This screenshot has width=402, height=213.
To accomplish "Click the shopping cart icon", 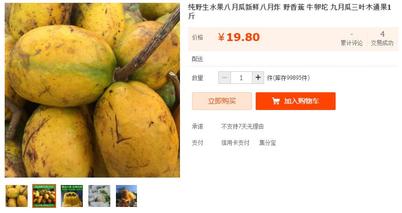I will [x=276, y=101].
